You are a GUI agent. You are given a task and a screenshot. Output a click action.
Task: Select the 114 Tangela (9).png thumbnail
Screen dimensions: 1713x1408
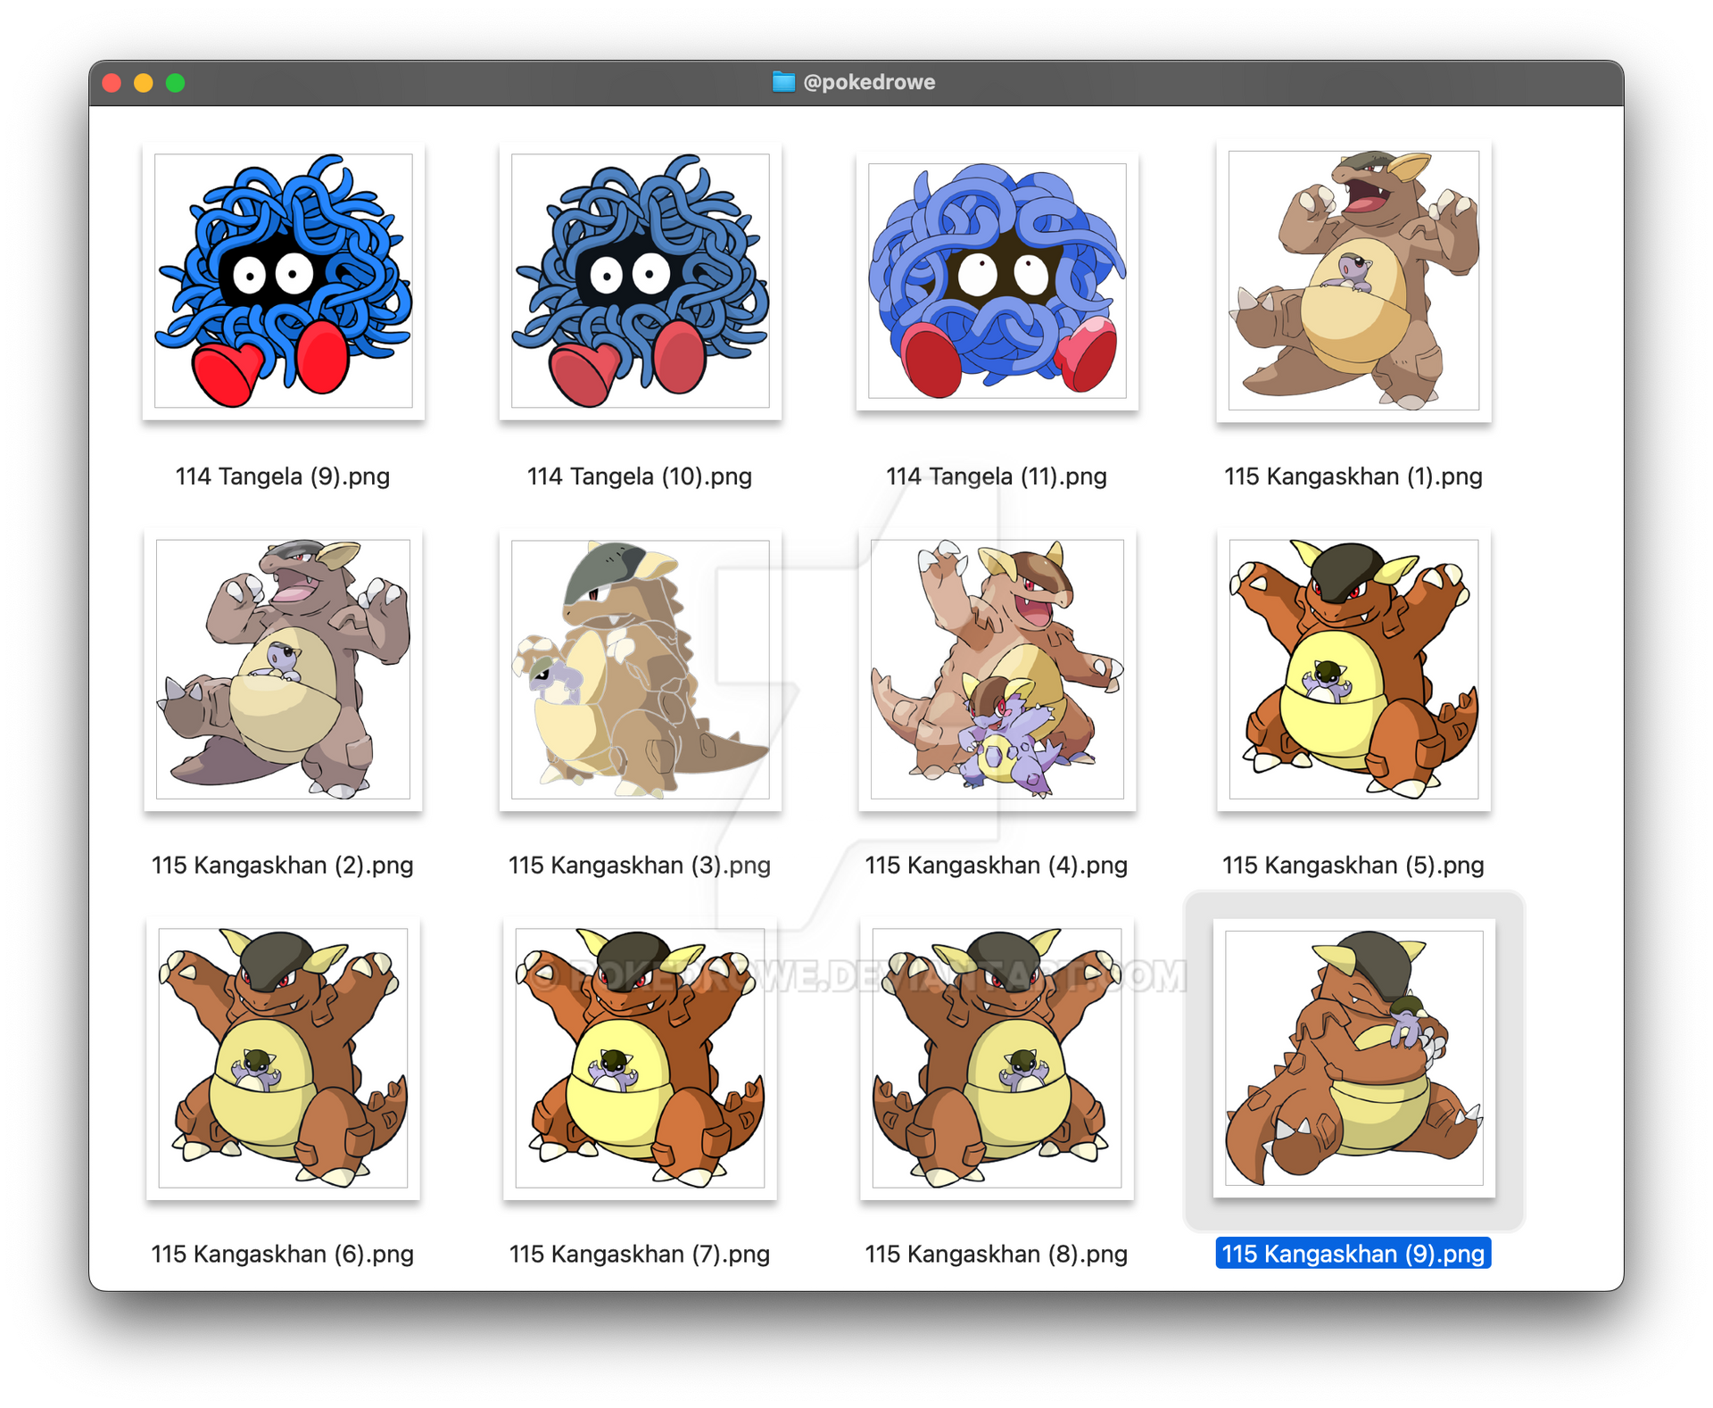283,280
